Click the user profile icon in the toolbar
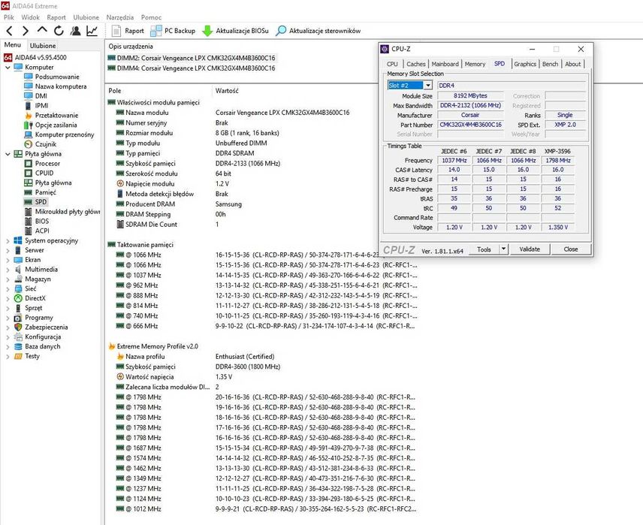Viewport: 643px width, 525px height. [x=75, y=31]
